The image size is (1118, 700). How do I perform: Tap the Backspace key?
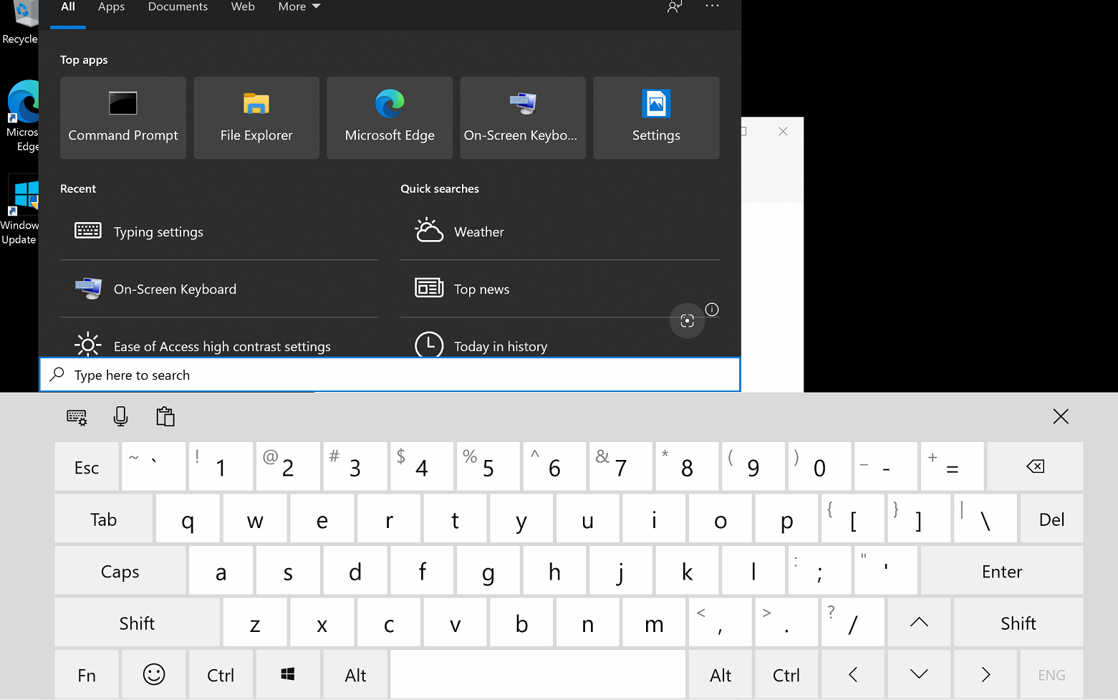(1035, 467)
